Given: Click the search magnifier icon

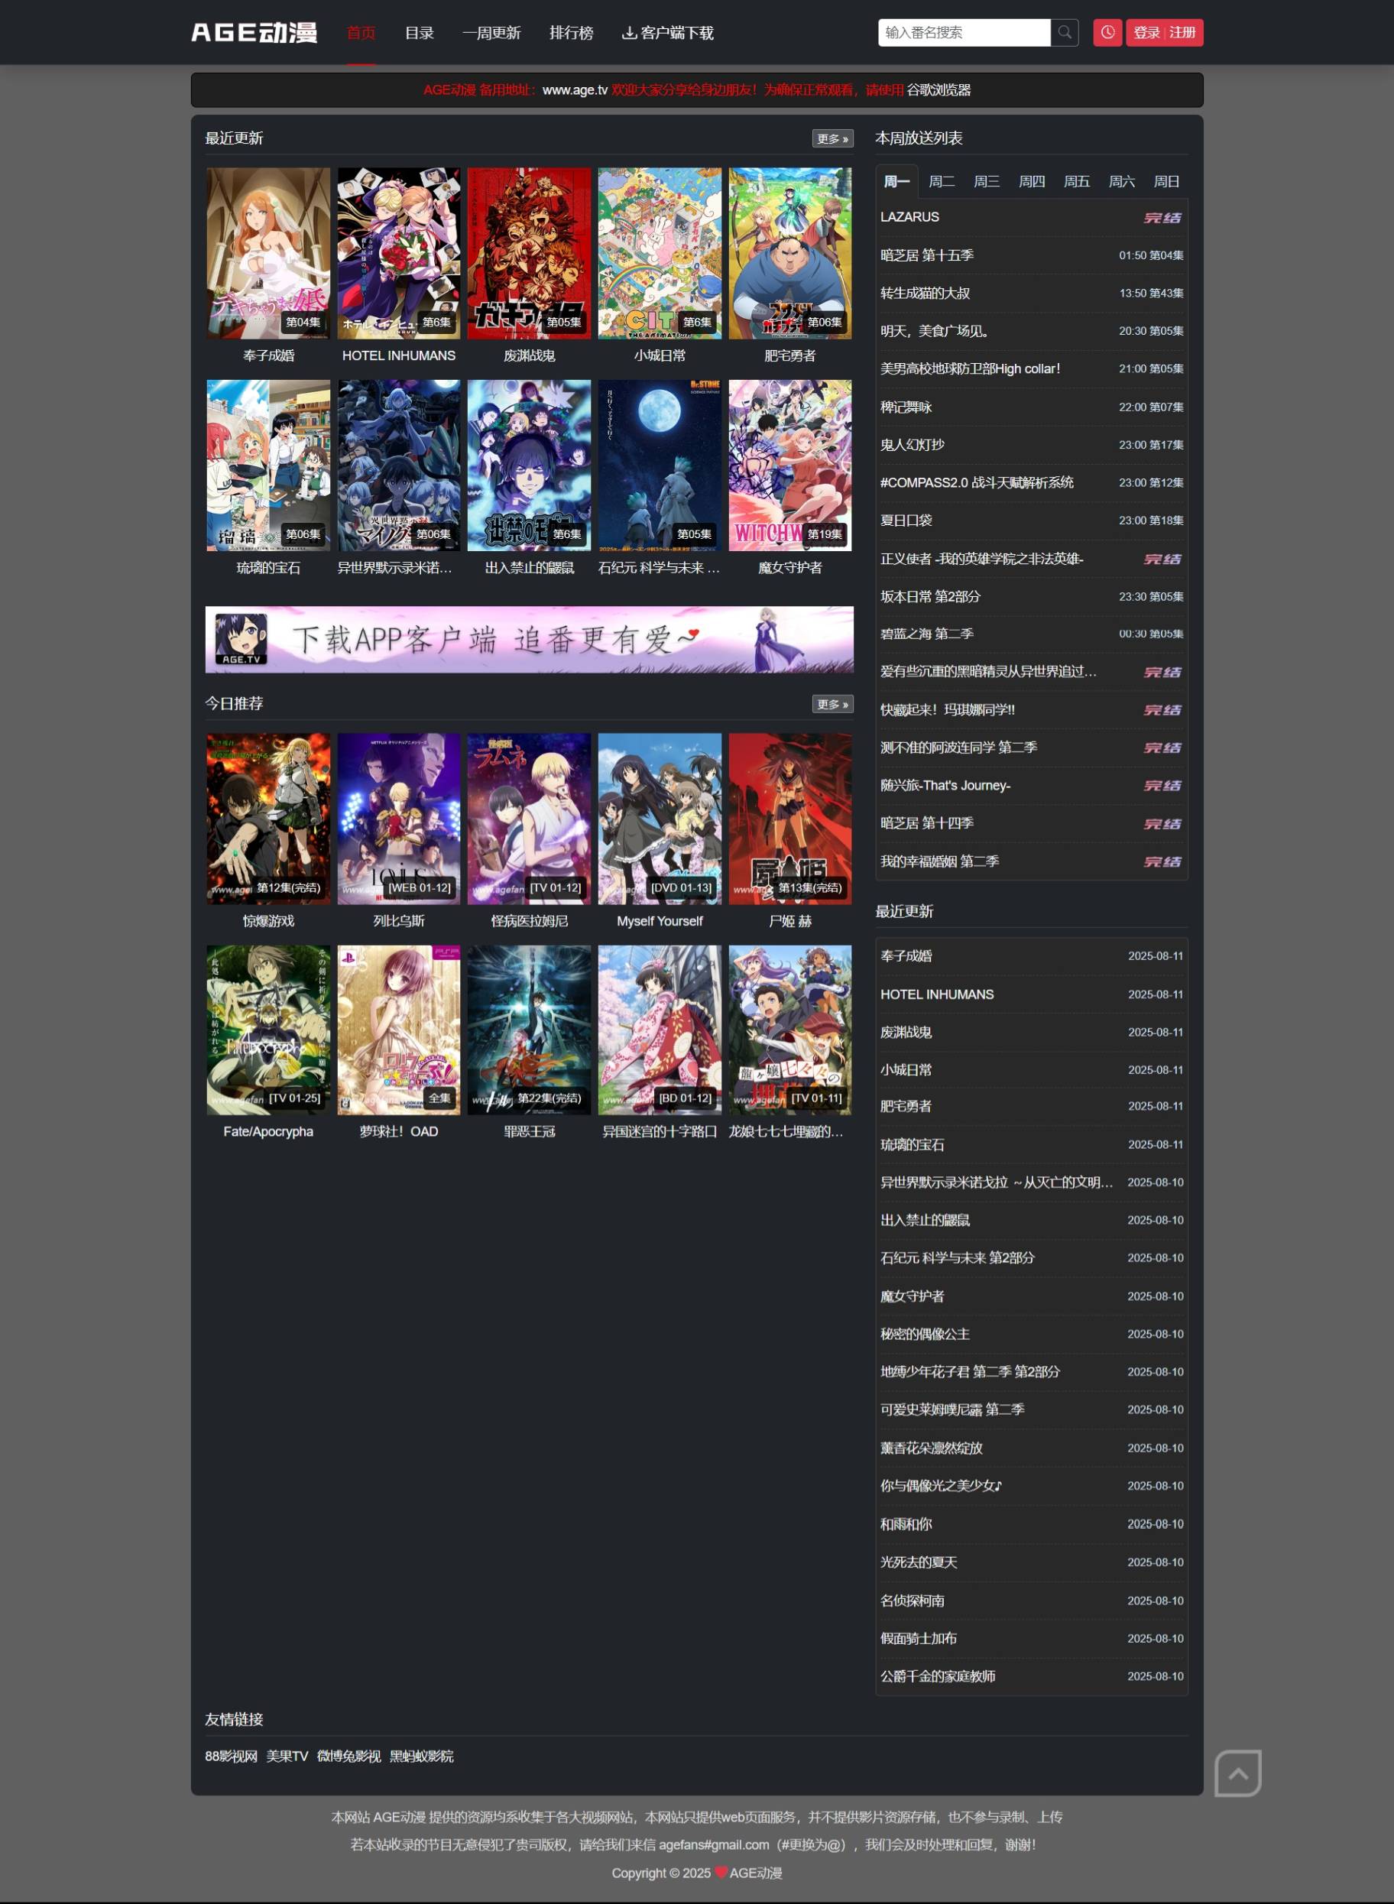Looking at the screenshot, I should 1064,33.
